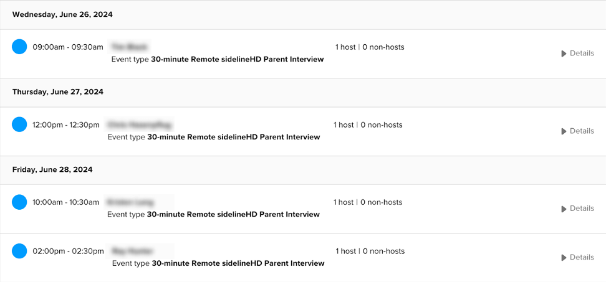
Task: Expand Details for the 12:00pm Thursday event
Action: (577, 131)
